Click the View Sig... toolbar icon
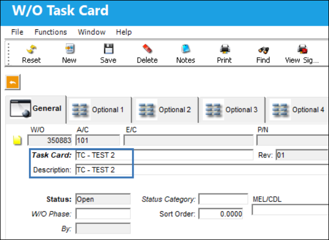The height and width of the screenshot is (240, 329). point(302,49)
